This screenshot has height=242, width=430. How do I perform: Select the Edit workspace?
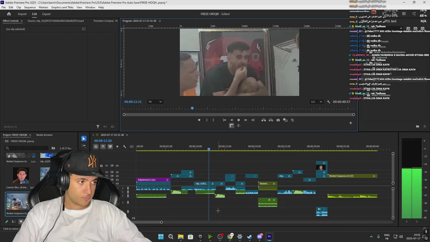point(35,14)
